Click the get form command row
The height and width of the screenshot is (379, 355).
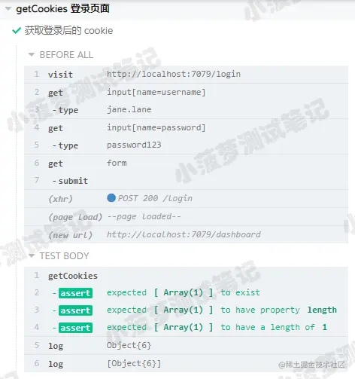click(186, 163)
